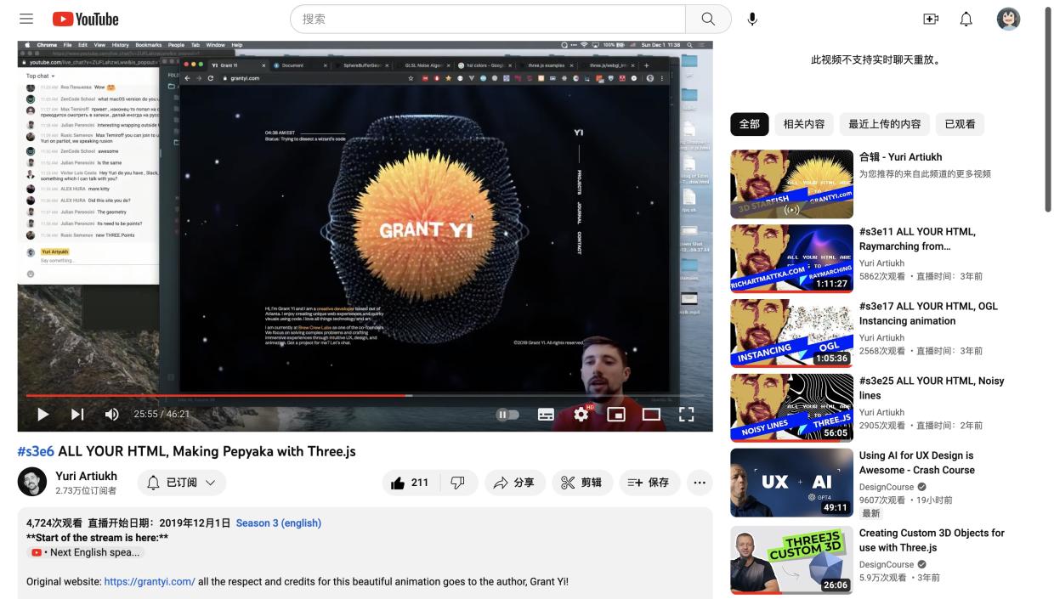The width and height of the screenshot is (1054, 599).
Task: Open the #s3e17 OGL Instancing title
Action: (x=928, y=314)
